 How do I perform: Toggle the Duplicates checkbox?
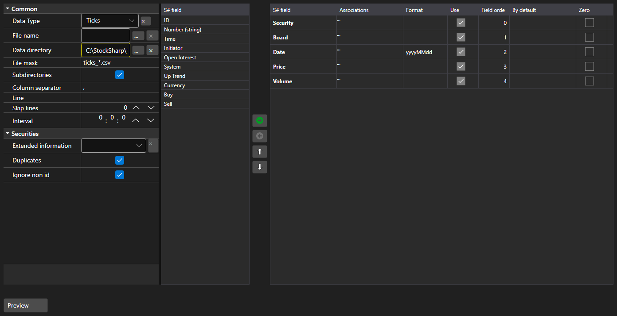[x=120, y=160]
